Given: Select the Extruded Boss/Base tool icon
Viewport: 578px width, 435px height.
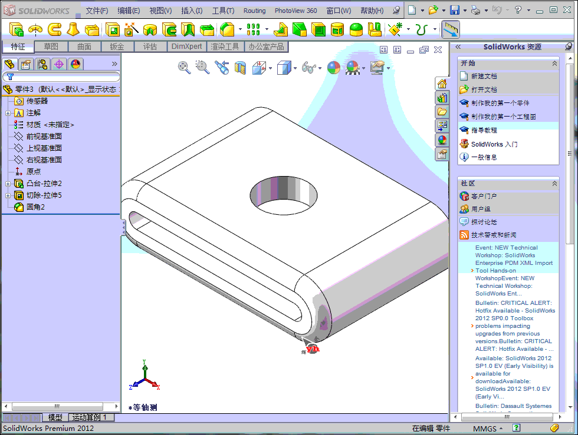Looking at the screenshot, I should point(17,29).
